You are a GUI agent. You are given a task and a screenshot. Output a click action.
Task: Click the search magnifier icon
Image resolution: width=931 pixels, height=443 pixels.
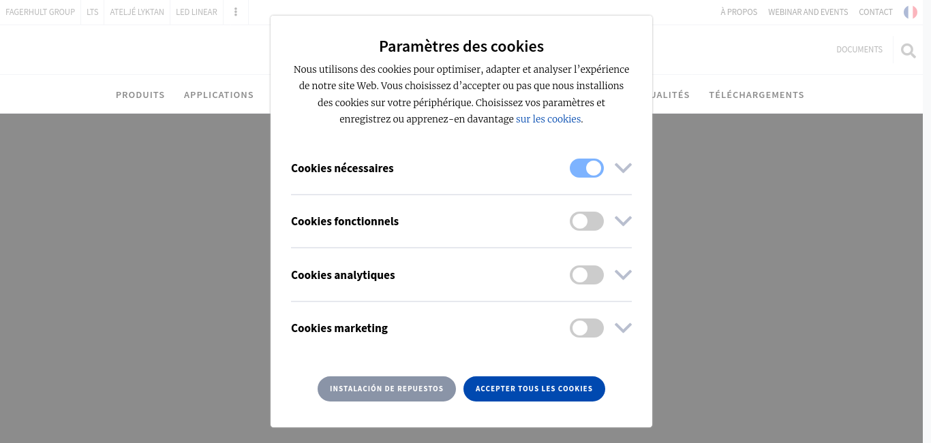(908, 50)
